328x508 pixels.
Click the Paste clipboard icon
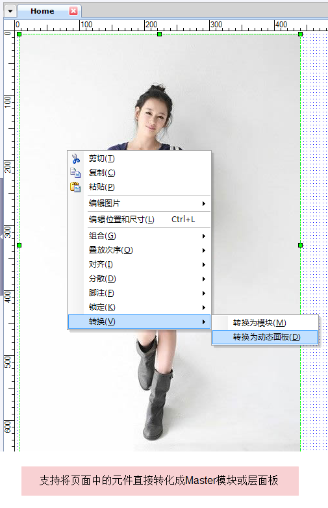(x=75, y=187)
